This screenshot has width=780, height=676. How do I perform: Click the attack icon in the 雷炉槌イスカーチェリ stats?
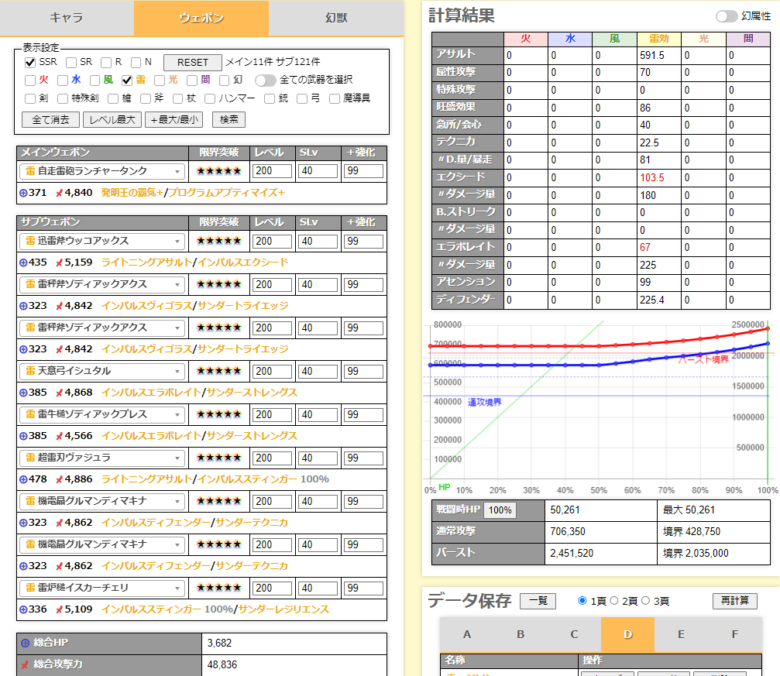click(59, 609)
